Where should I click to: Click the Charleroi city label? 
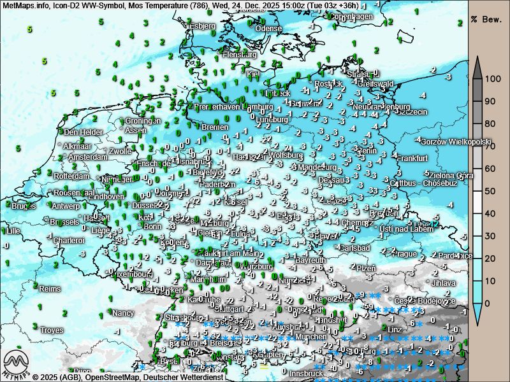point(69,240)
